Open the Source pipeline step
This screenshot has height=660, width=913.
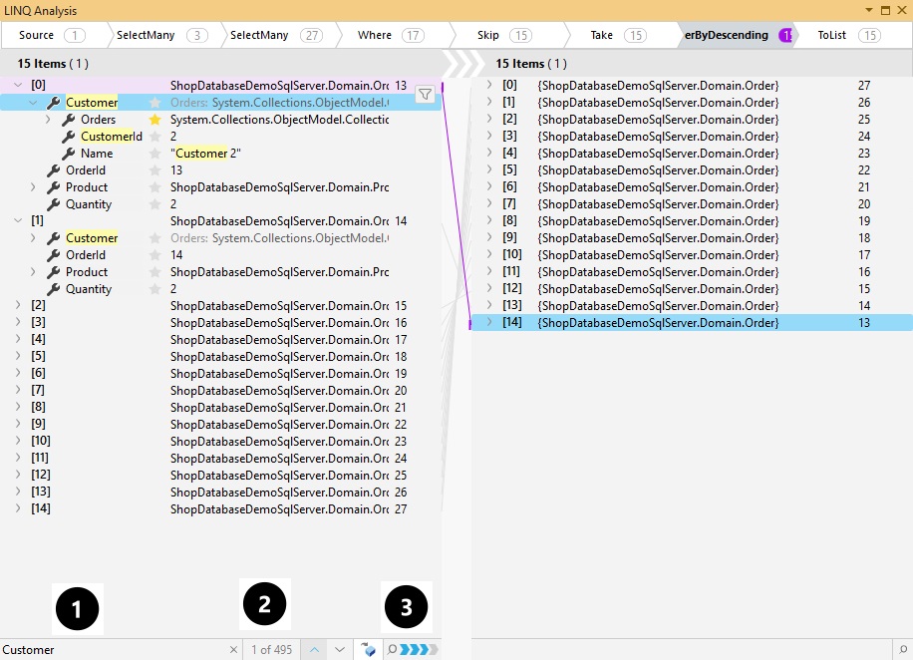click(x=53, y=35)
